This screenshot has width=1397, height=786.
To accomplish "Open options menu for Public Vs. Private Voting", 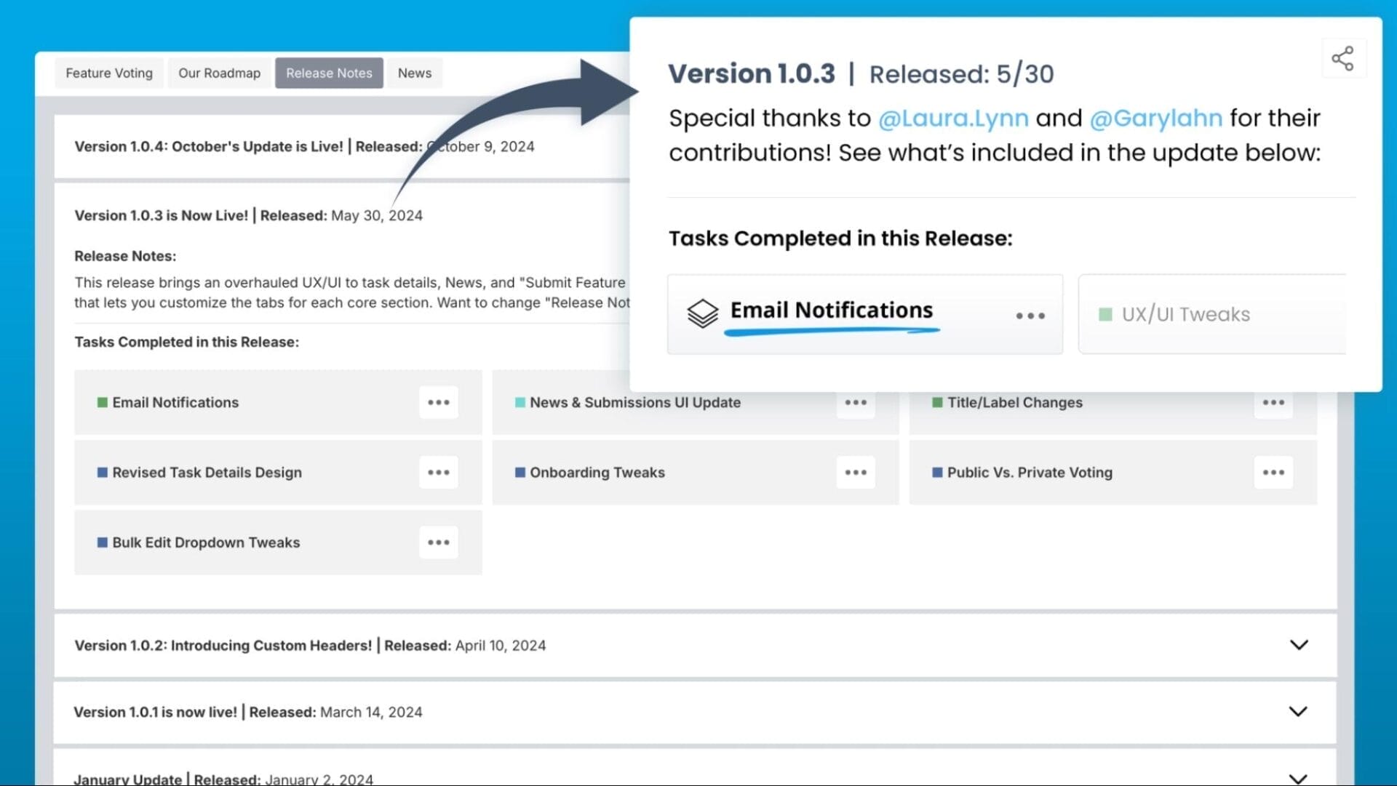I will click(1273, 473).
